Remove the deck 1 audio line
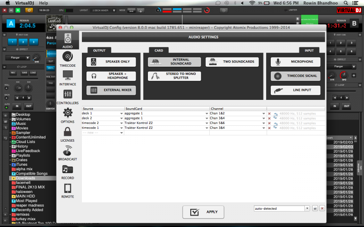The image size is (364, 227). pos(269,113)
